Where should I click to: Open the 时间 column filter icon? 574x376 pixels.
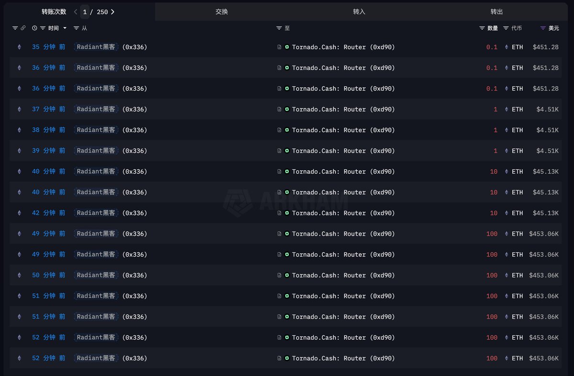[x=43, y=28]
